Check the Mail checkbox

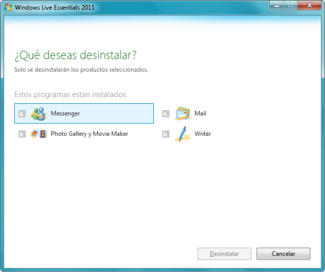[x=166, y=113]
